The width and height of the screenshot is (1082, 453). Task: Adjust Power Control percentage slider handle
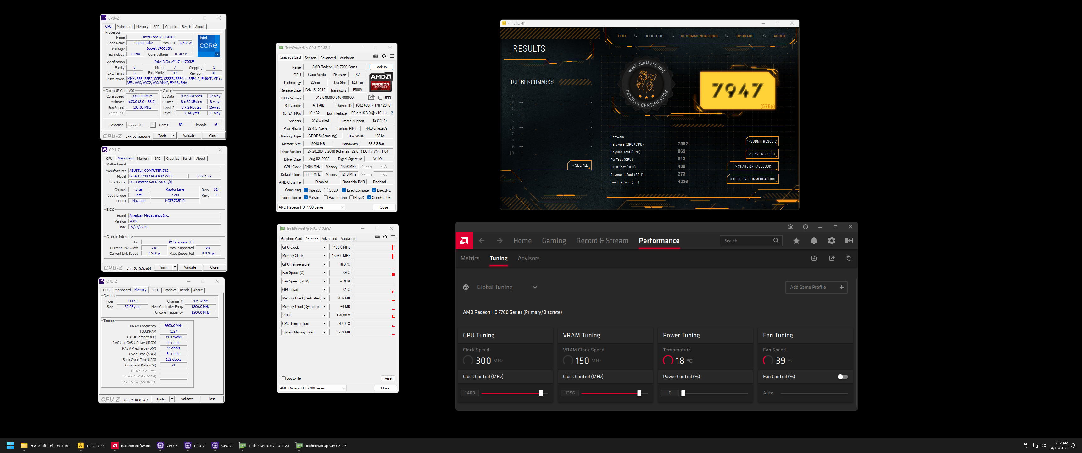[683, 393]
